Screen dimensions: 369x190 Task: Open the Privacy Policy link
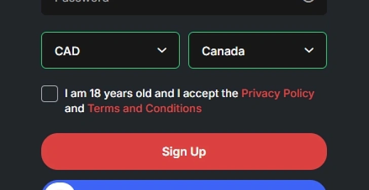coord(278,93)
